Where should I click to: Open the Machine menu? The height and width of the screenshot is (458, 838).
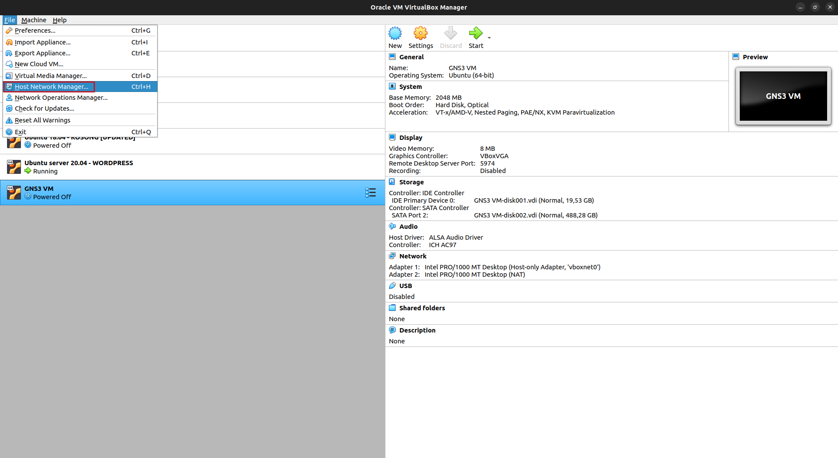[x=34, y=20]
